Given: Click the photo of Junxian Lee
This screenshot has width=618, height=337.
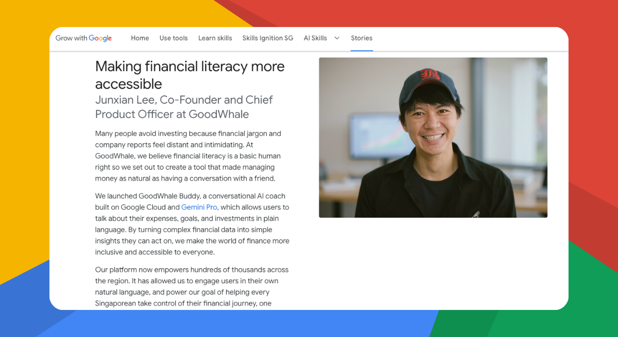Looking at the screenshot, I should click(433, 137).
